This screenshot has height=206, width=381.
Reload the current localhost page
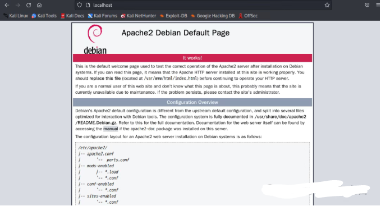[x=29, y=5]
